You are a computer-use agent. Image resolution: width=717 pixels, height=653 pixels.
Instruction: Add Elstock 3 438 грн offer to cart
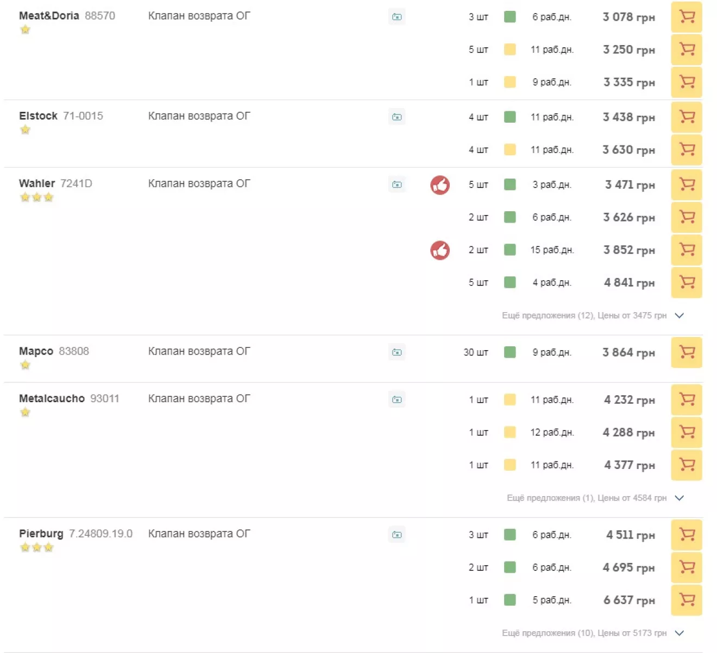pyautogui.click(x=687, y=117)
